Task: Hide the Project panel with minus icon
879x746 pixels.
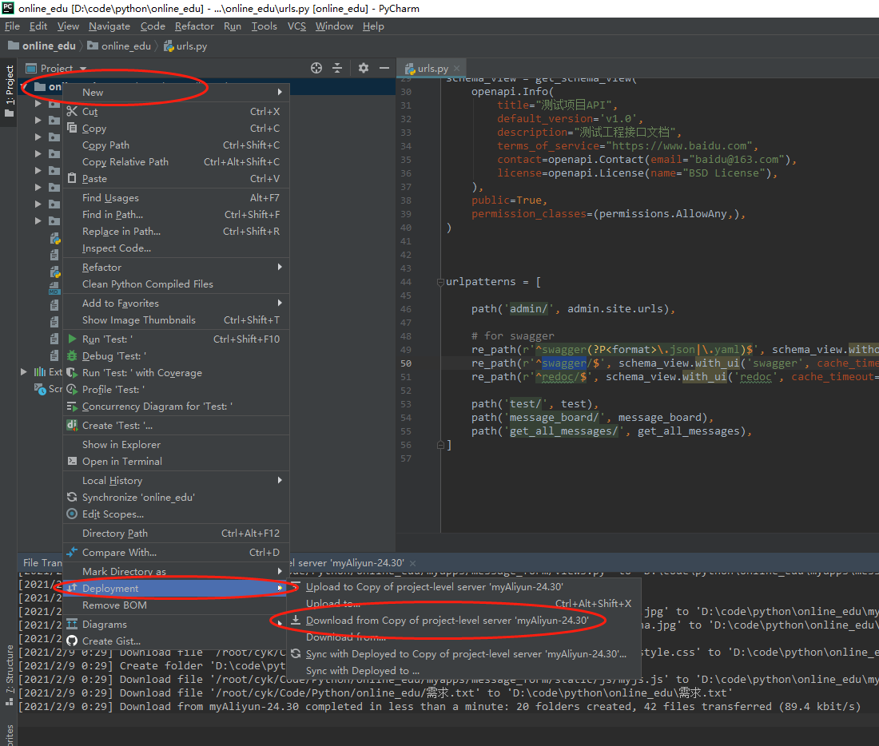Action: (384, 68)
